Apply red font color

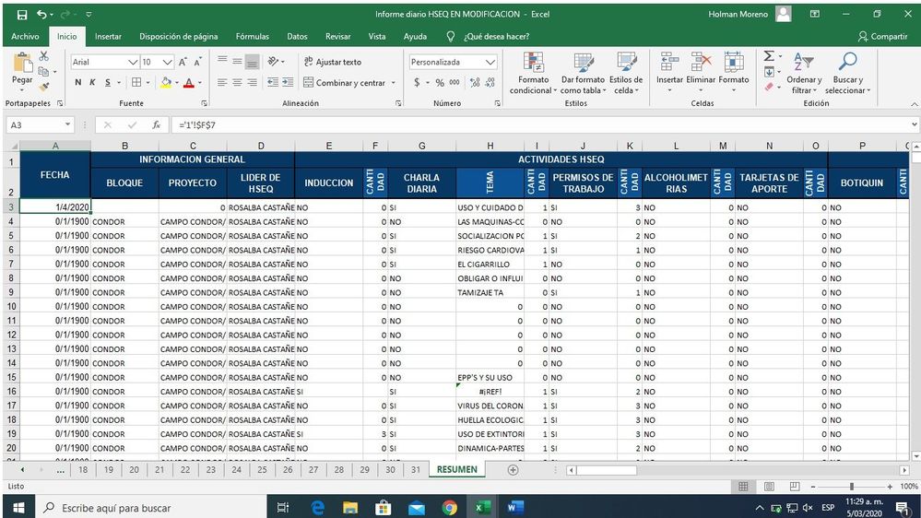click(189, 83)
